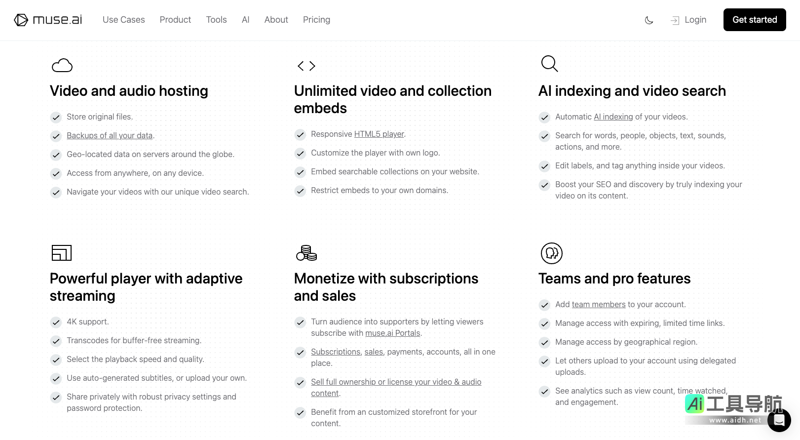Click the teams heads icon
The width and height of the screenshot is (800, 440).
pos(551,253)
